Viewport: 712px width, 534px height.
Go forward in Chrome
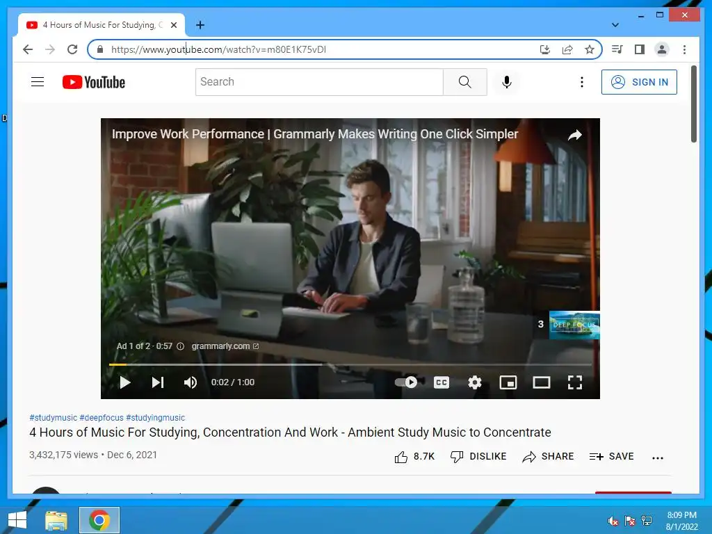pyautogui.click(x=50, y=49)
